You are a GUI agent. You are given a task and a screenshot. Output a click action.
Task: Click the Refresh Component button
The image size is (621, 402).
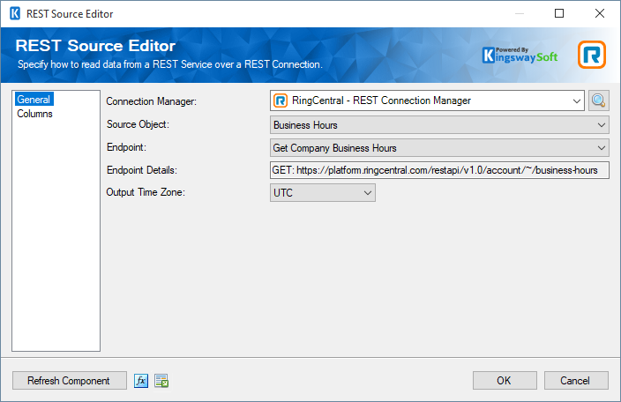pyautogui.click(x=70, y=381)
